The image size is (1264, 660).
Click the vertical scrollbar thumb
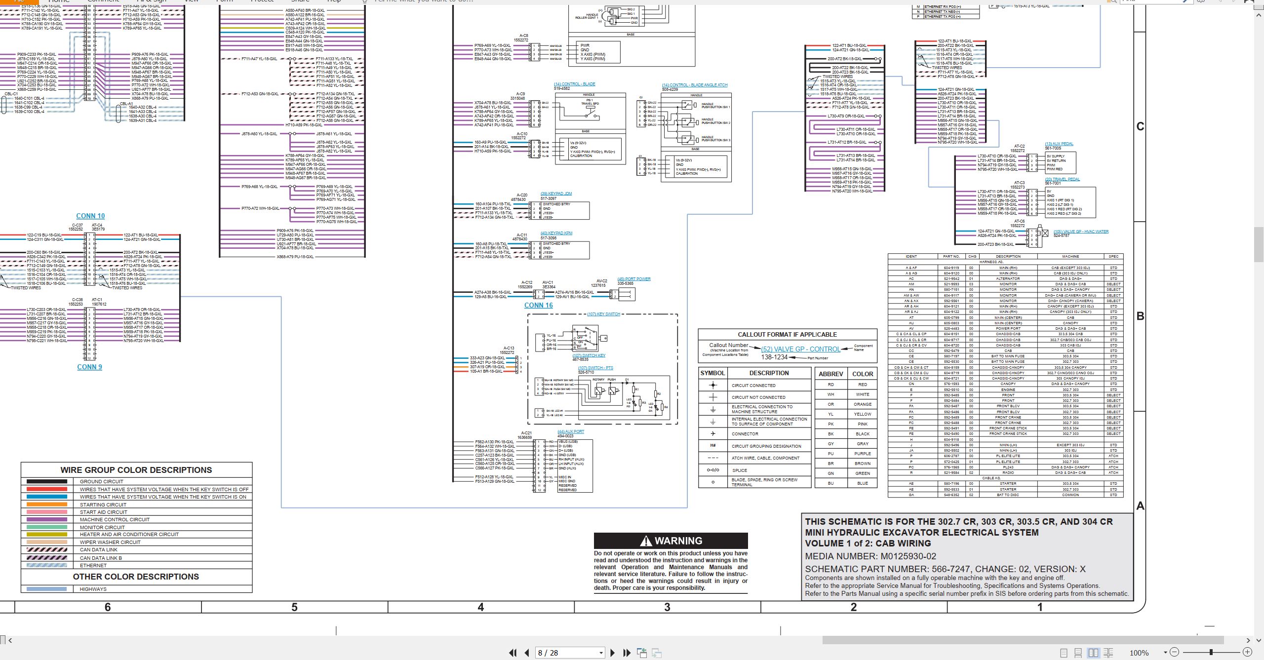[x=1259, y=244]
